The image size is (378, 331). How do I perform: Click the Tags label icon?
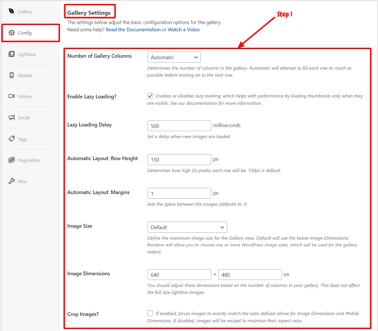[12, 139]
